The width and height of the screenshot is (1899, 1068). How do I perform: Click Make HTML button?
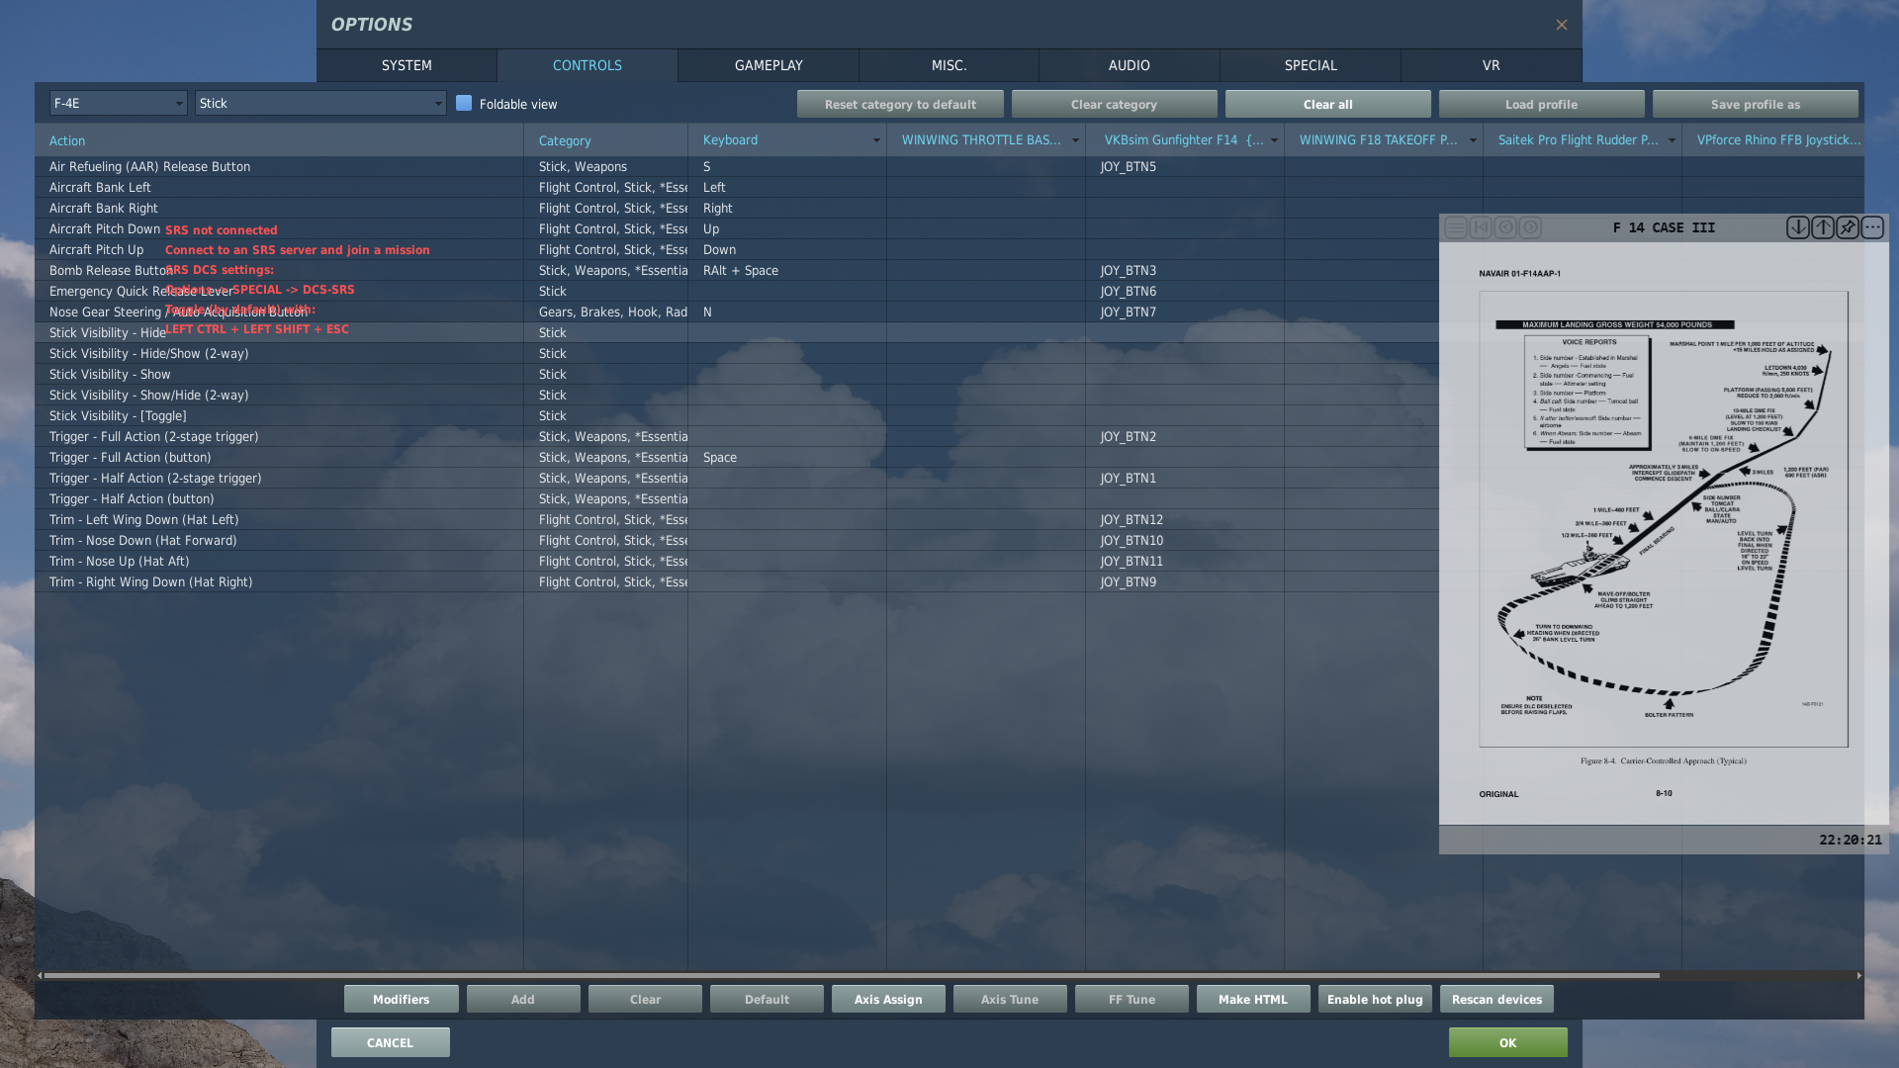[x=1253, y=999]
